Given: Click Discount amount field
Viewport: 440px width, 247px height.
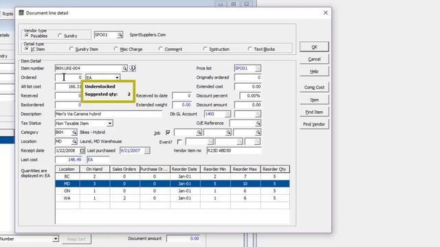Looking at the screenshot, I should (x=247, y=105).
